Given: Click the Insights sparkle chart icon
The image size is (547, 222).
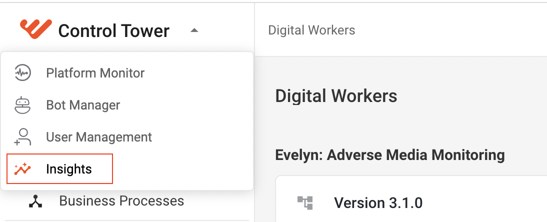Looking at the screenshot, I should pos(22,169).
